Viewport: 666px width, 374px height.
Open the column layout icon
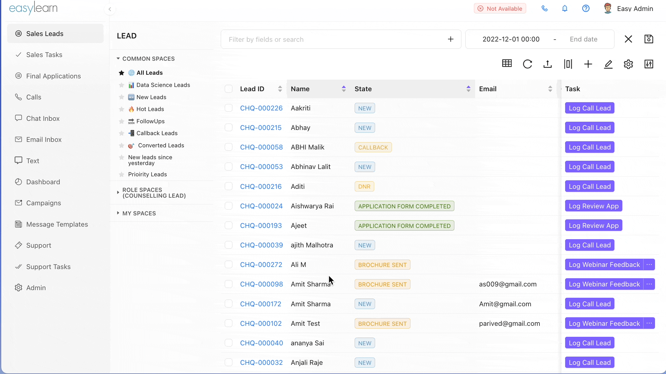tap(568, 64)
